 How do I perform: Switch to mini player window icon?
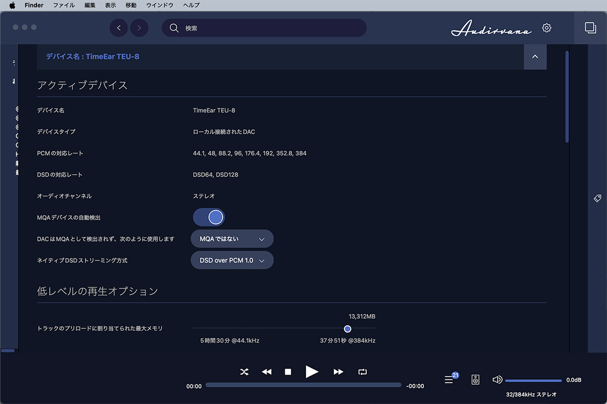tap(590, 28)
